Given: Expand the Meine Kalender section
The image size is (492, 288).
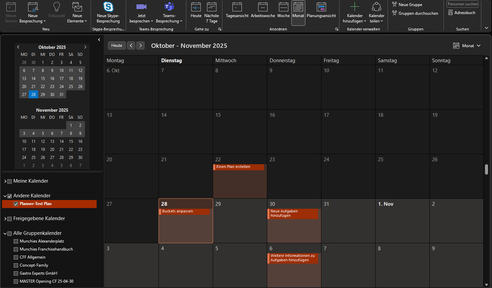Looking at the screenshot, I should (x=5, y=181).
